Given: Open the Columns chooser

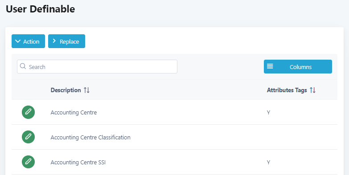Looking at the screenshot, I should pos(298,66).
